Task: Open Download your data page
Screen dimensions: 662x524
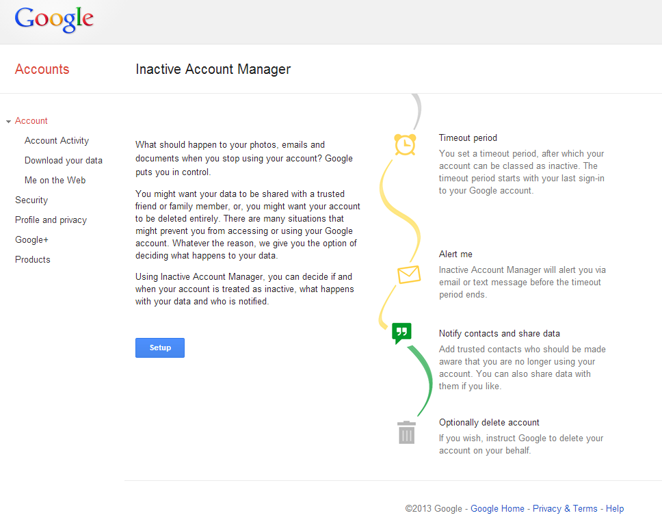Action: [x=64, y=161]
